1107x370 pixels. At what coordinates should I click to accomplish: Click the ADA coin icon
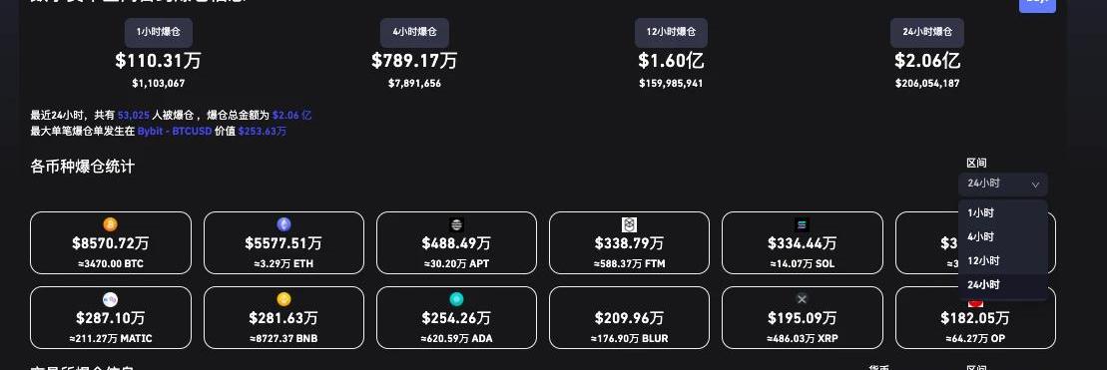click(456, 299)
